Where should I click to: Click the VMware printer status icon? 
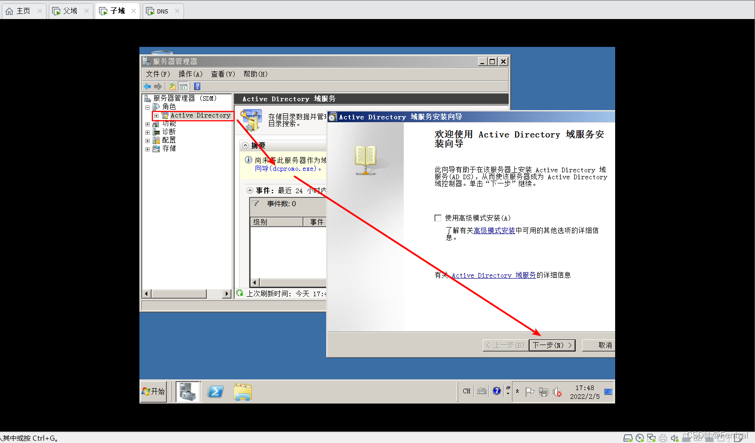[x=663, y=438]
